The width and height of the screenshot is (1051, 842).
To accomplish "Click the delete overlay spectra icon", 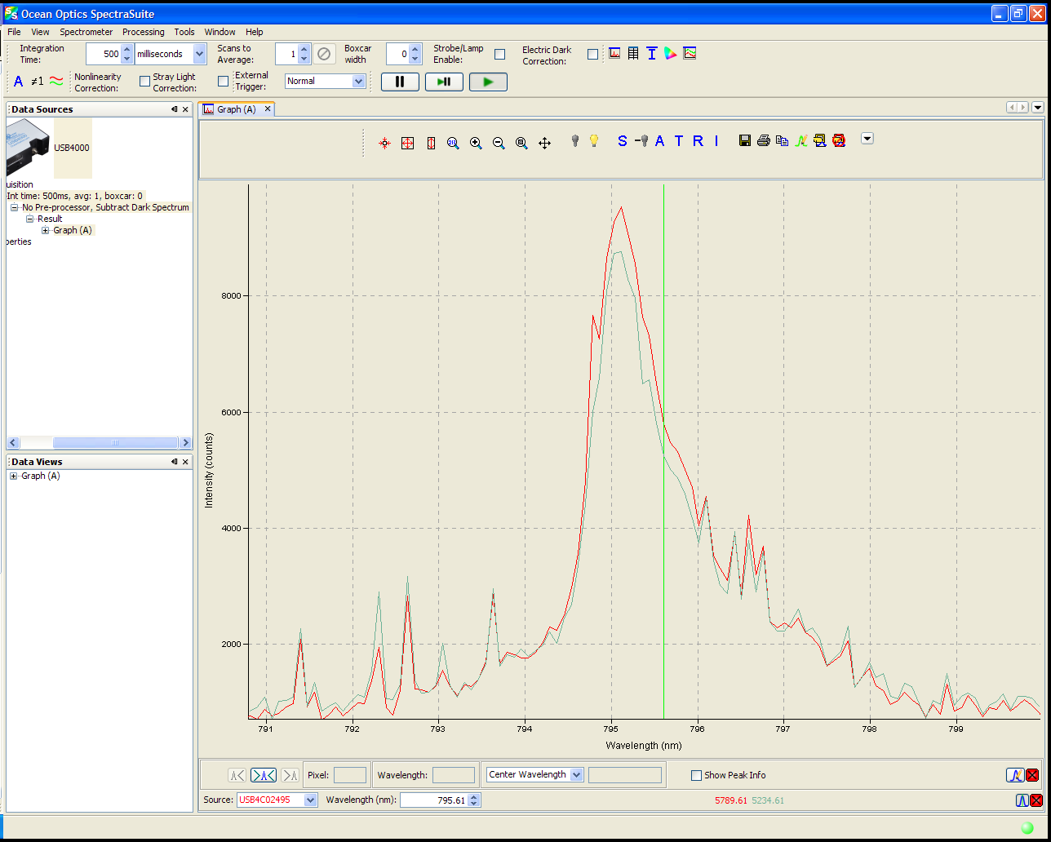I will click(839, 140).
